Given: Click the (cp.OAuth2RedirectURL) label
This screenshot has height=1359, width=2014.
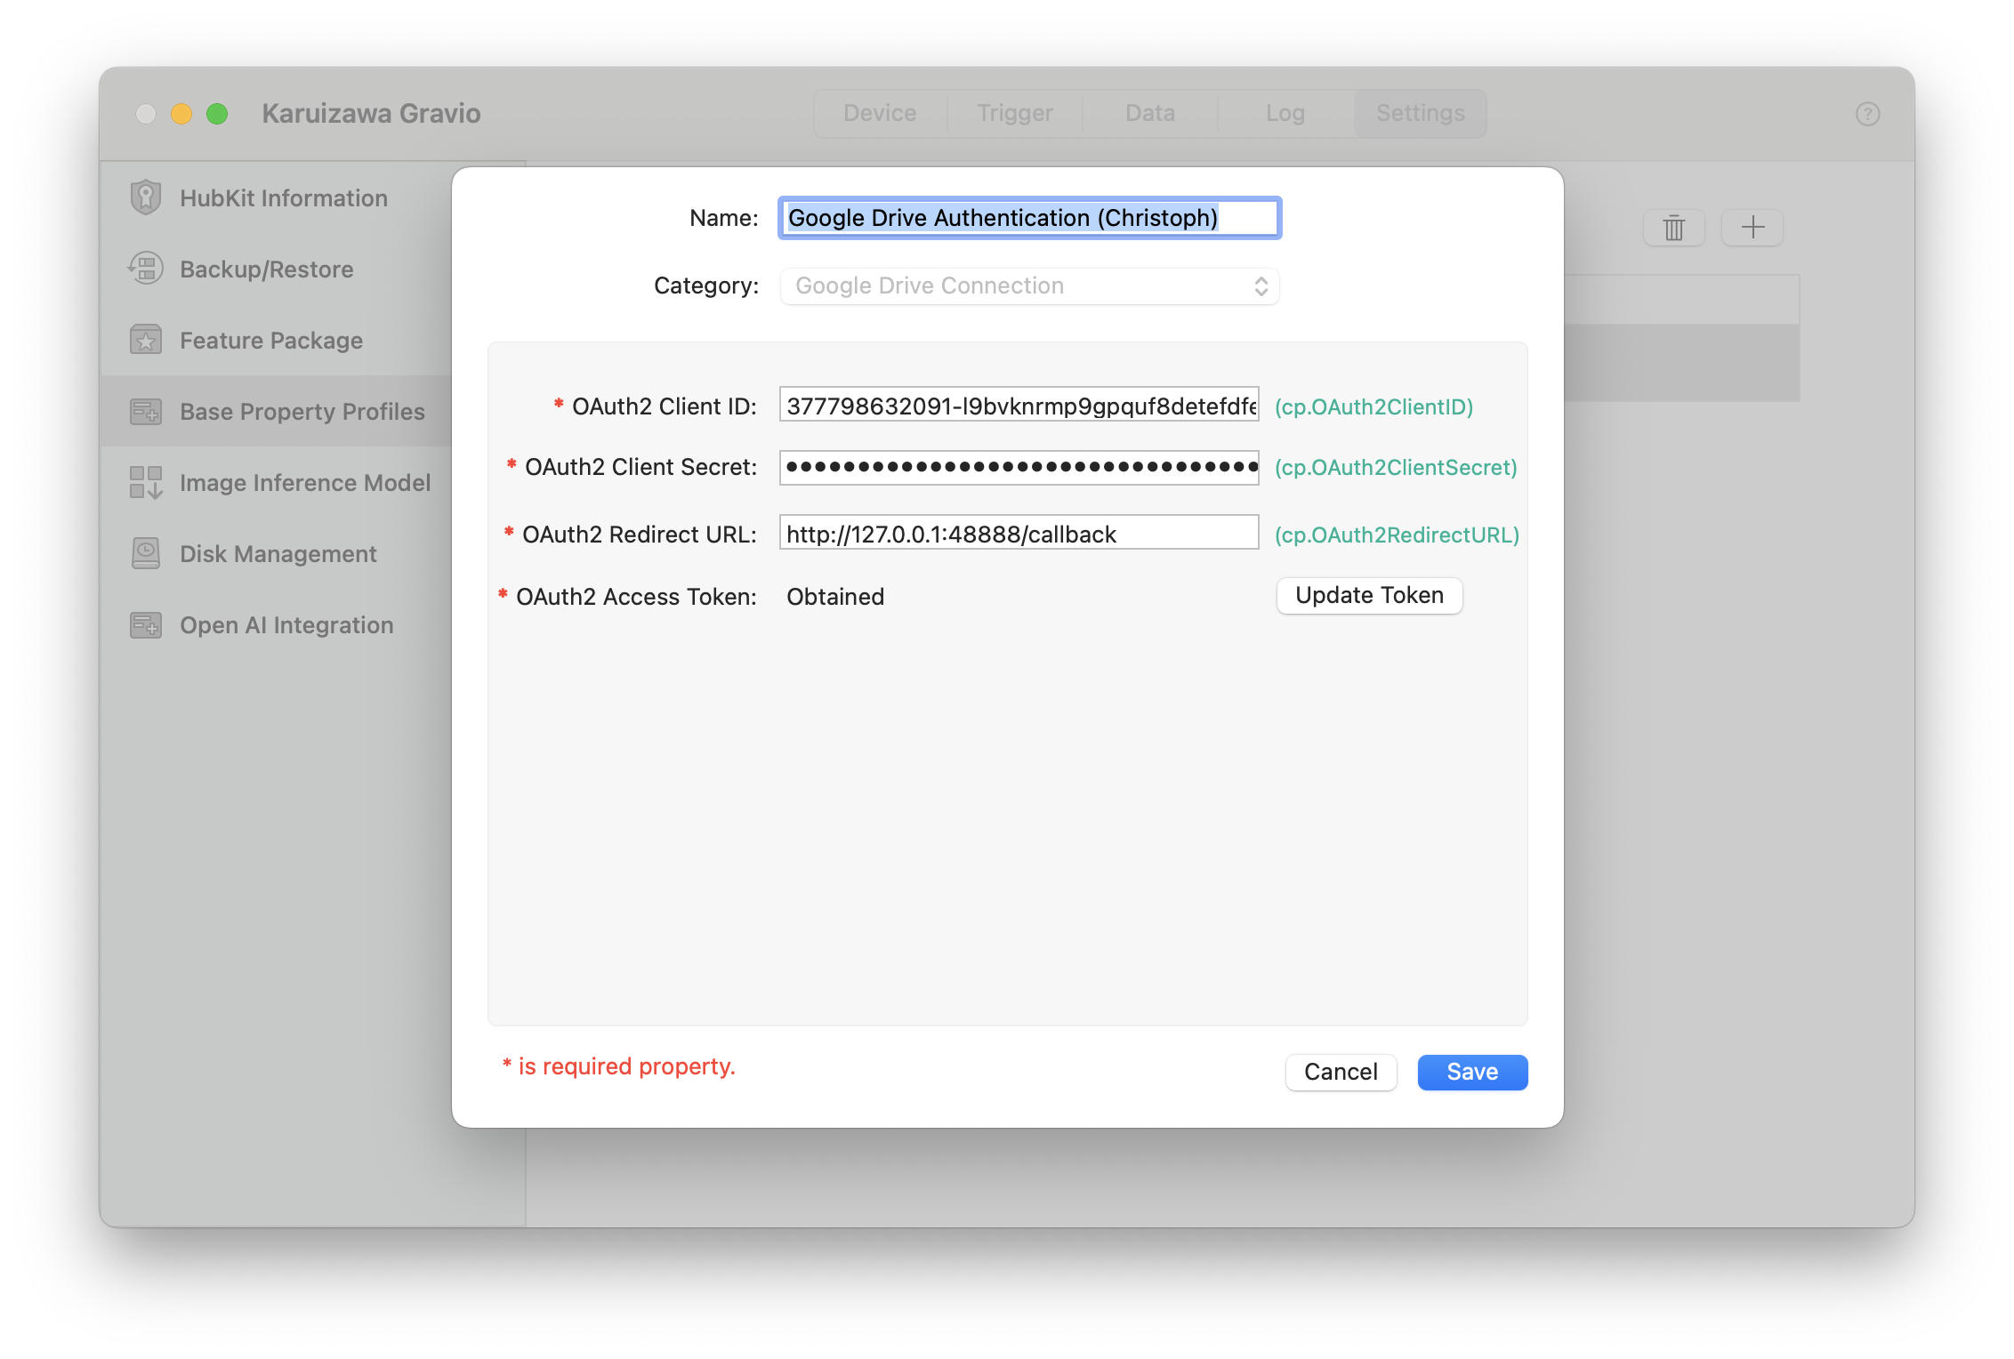Looking at the screenshot, I should point(1397,535).
